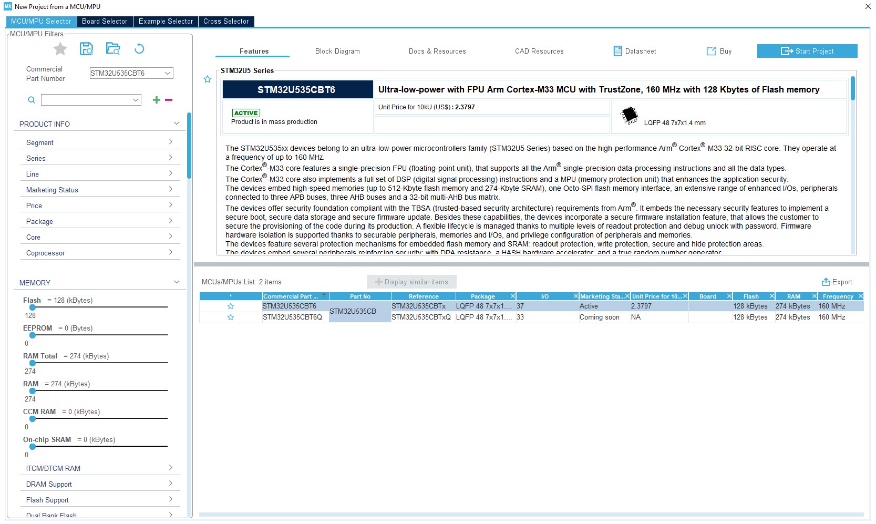Screen dimensions: 876x524
Task: Start Project with selected MCU
Action: [807, 51]
